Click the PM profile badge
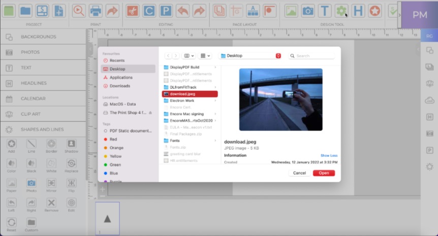Image resolution: width=438 pixels, height=236 pixels. [420, 15]
